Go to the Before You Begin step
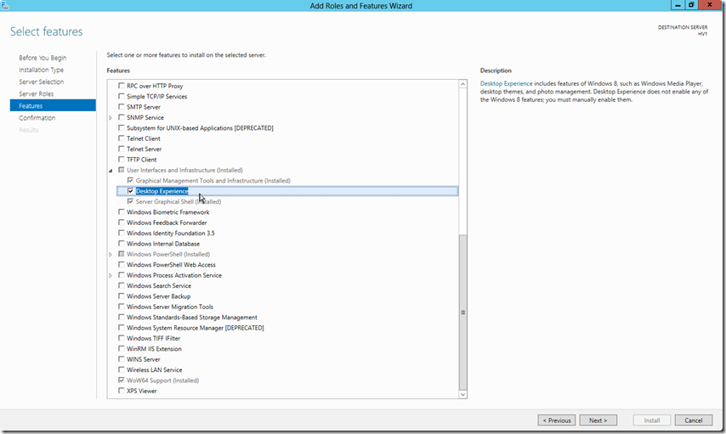The height and width of the screenshot is (434, 726). pos(43,58)
